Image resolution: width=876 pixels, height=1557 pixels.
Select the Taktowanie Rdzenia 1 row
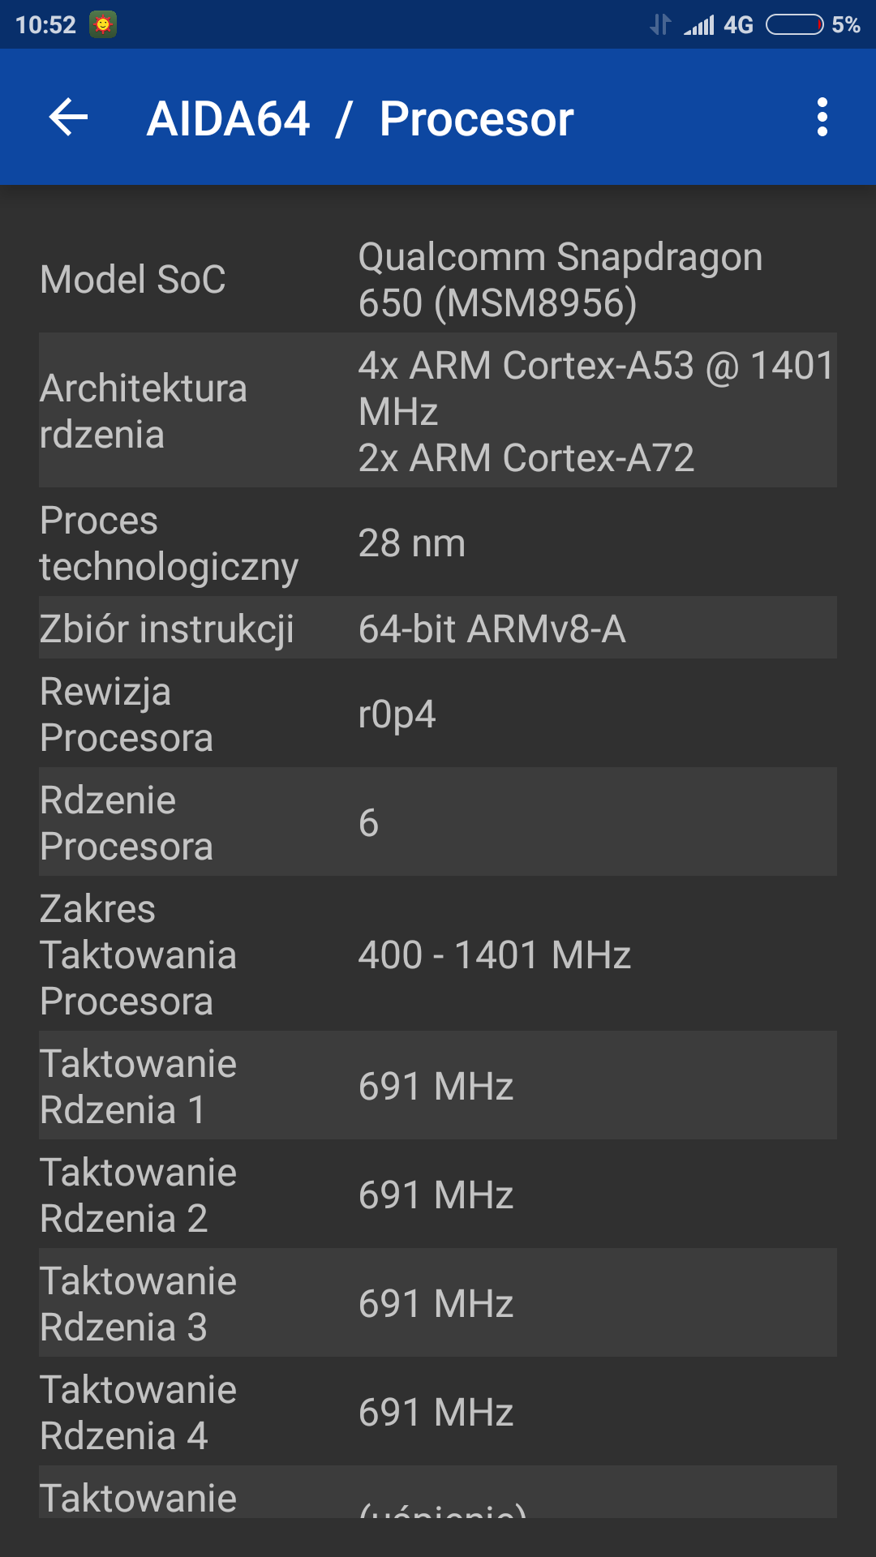438,1086
